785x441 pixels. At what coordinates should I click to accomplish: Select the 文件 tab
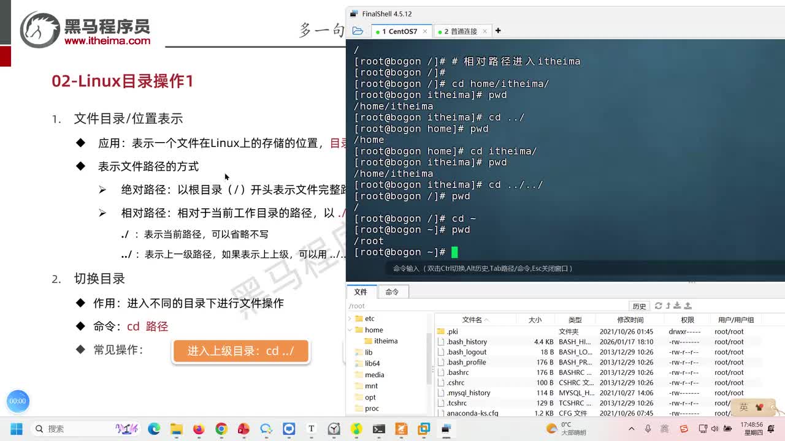(361, 292)
